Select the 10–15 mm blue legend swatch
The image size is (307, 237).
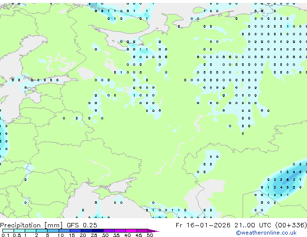coord(64,231)
